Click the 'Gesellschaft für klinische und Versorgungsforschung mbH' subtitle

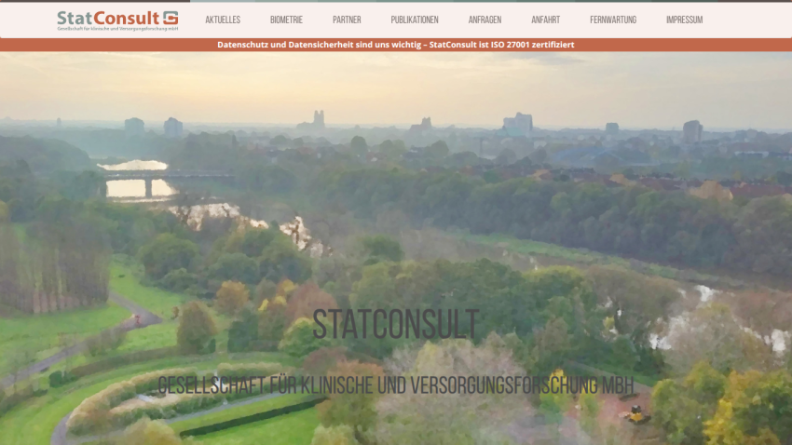coord(396,385)
